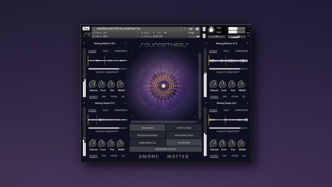Go to previous instrument using header left arrow
The height and width of the screenshot is (187, 332).
[181, 29]
